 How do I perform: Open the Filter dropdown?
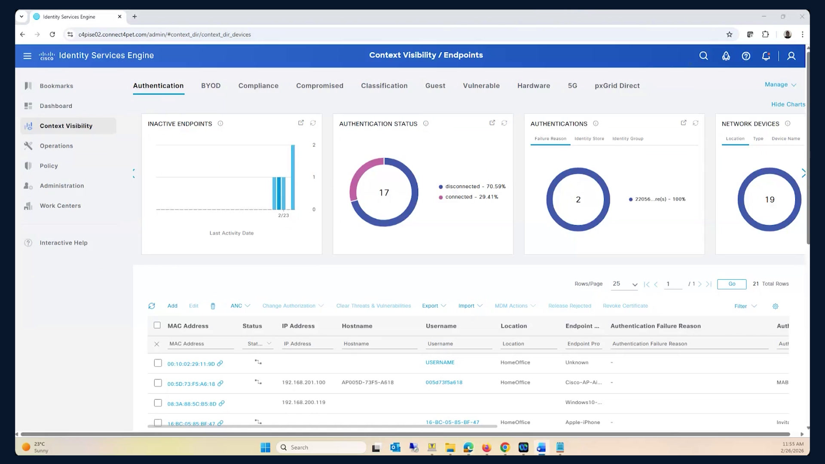[746, 306]
